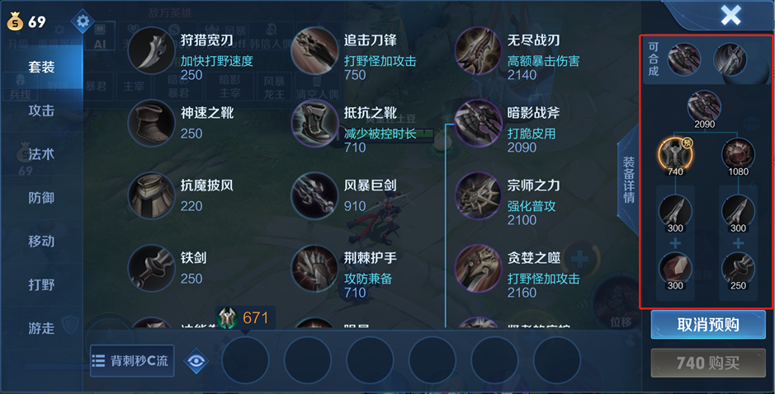
Task: Choose the 荆棘护手 item icon
Action: [314, 269]
